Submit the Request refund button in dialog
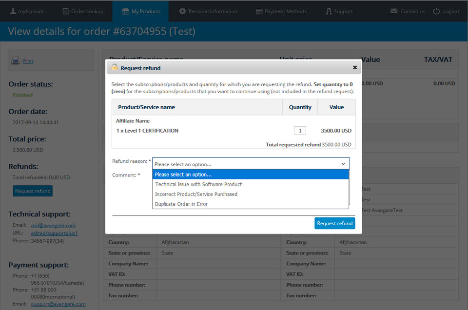468x310 pixels. tap(334, 223)
